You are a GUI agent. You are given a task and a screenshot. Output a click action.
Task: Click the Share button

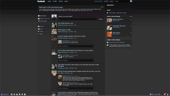coord(101,19)
